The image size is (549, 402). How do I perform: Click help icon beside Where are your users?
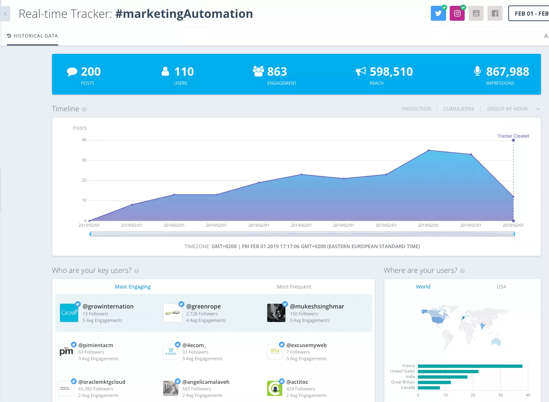tap(462, 271)
